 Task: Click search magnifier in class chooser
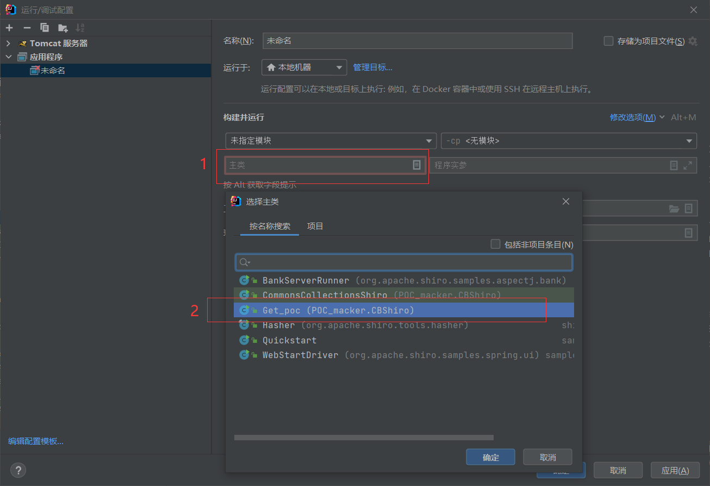[x=244, y=262]
